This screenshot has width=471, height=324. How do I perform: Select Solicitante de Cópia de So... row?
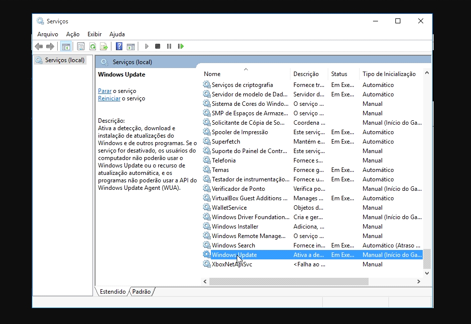coord(312,122)
